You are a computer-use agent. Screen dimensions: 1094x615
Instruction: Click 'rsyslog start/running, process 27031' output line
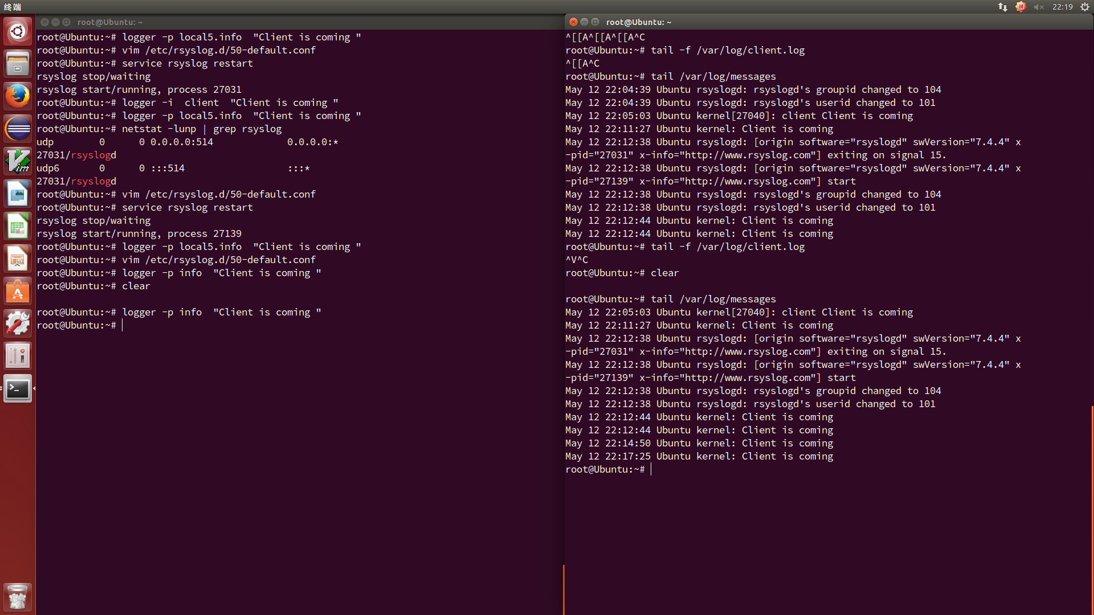[139, 89]
